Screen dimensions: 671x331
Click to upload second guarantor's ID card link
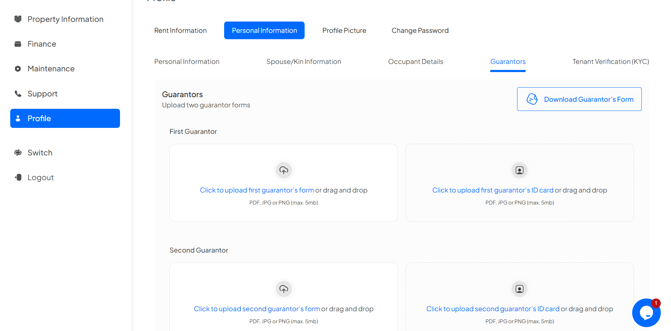(x=493, y=309)
